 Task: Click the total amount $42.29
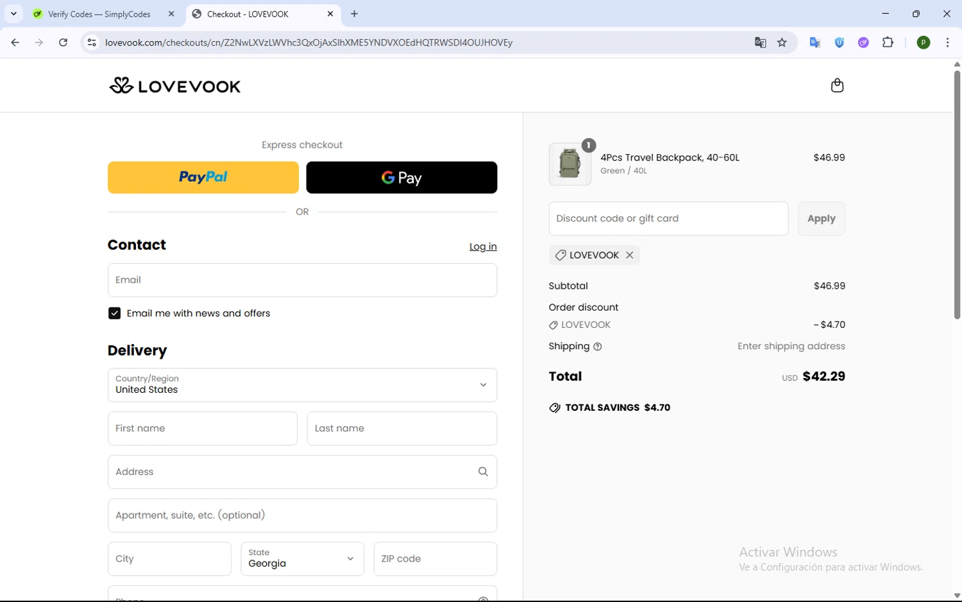(x=823, y=377)
